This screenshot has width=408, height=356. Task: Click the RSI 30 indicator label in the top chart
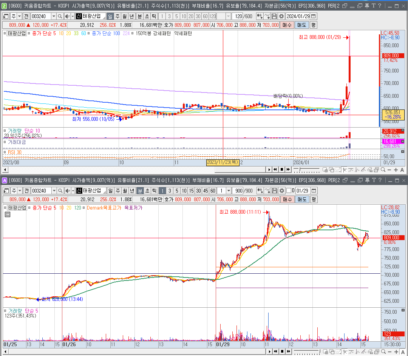tap(15, 152)
